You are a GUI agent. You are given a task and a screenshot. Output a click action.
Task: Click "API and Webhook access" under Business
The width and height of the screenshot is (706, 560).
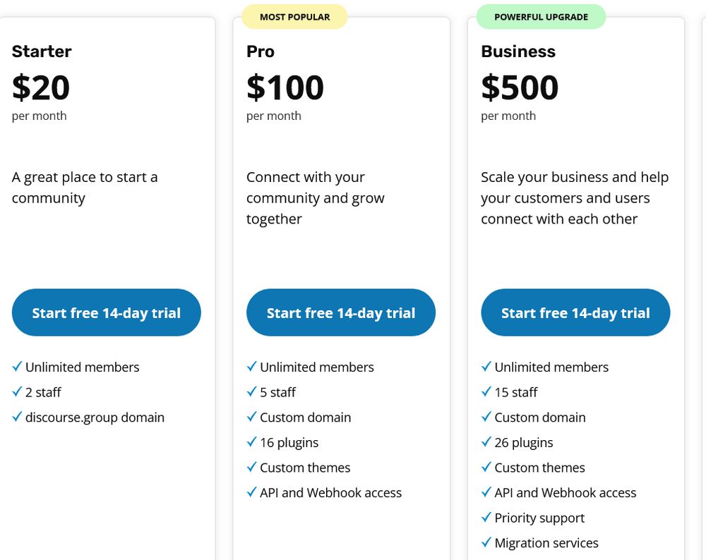tap(566, 492)
